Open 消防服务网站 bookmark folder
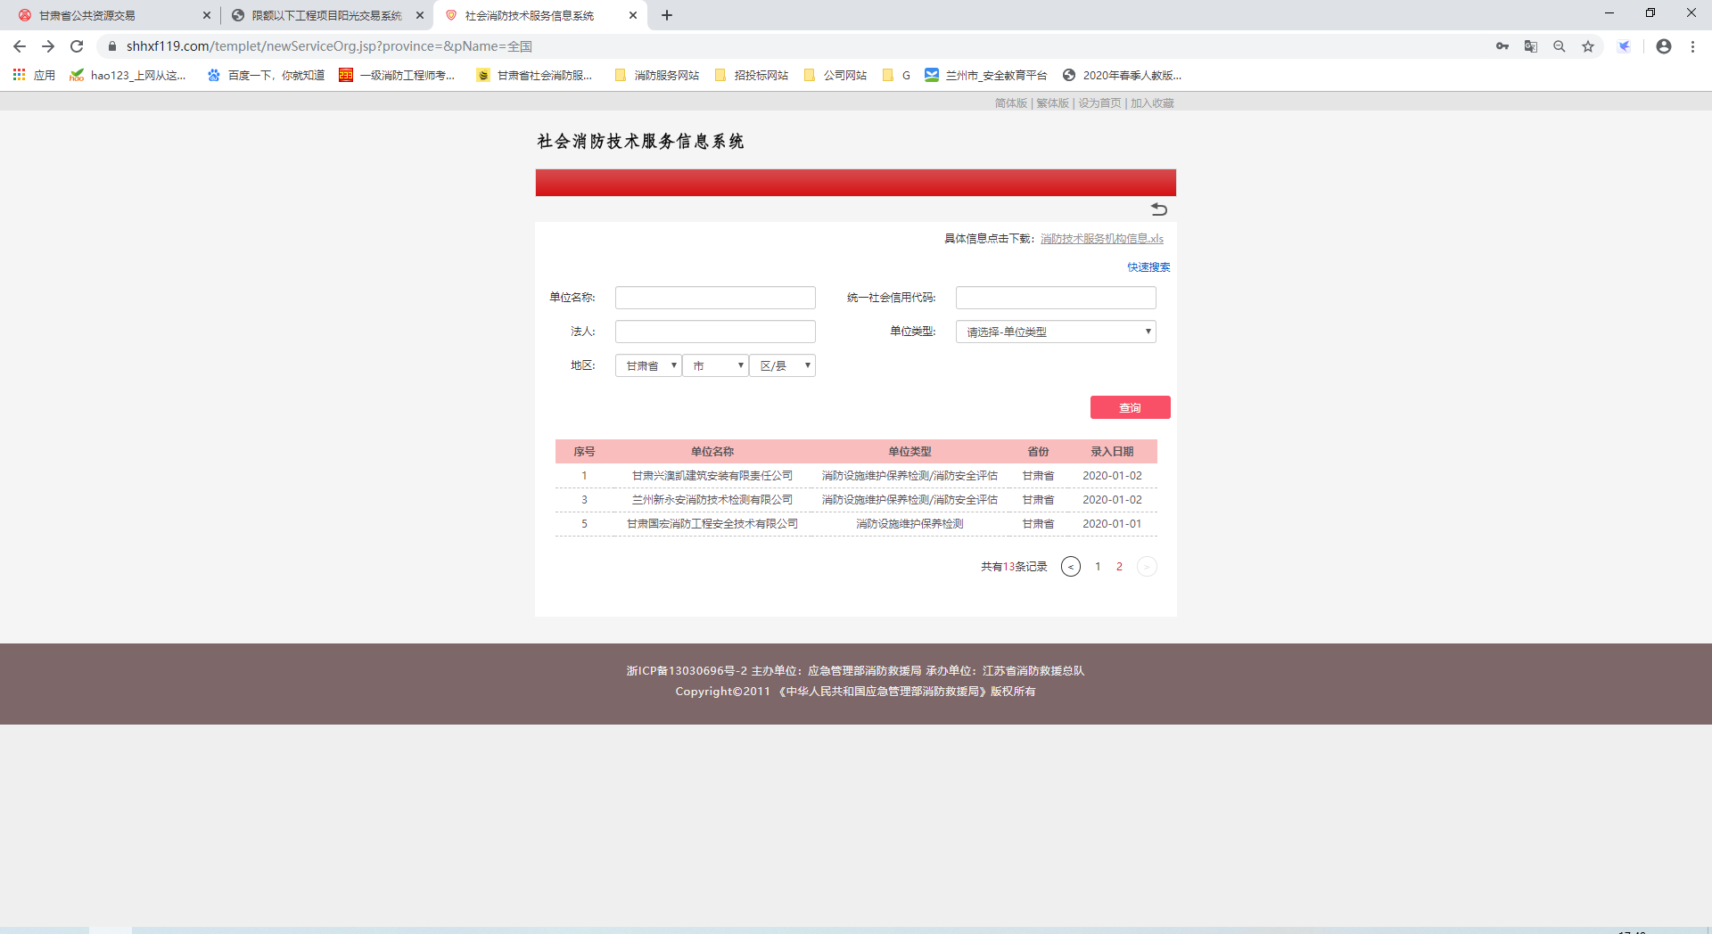1712x934 pixels. (x=657, y=75)
